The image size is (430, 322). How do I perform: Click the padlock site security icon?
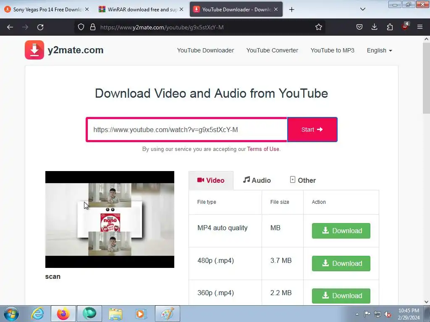(x=93, y=27)
